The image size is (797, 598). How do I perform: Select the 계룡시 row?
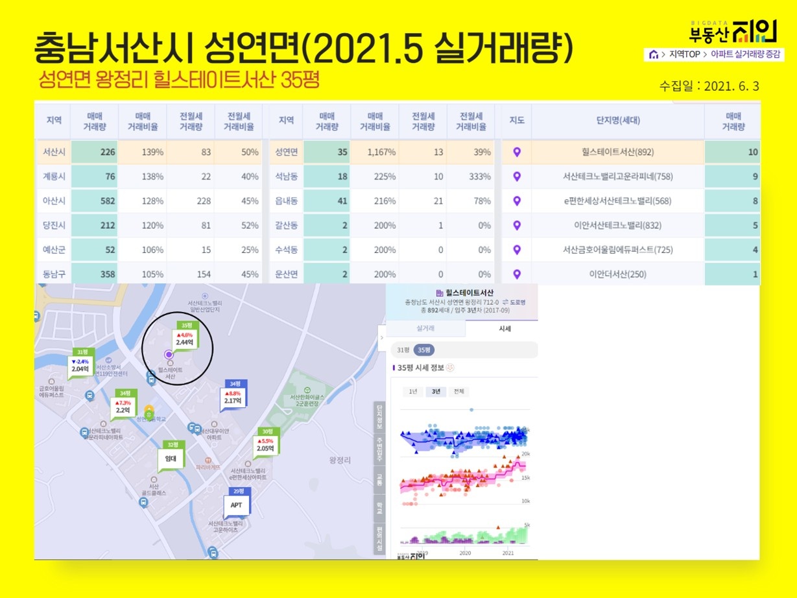149,176
